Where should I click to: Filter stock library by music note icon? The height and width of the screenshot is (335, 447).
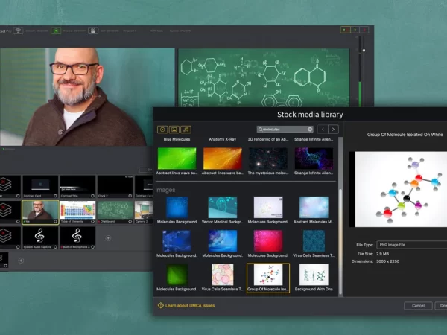pos(186,130)
